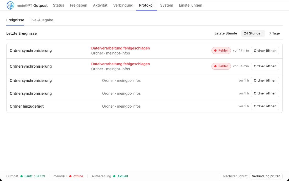
Task: Click 'Nächster Schritt' label in status bar
Action: 235,176
